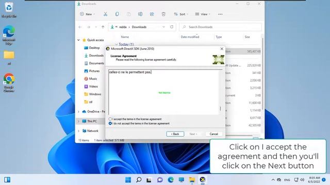Open the yellow folder on desktop
Viewport: 330px width, 185px height.
tap(9, 58)
